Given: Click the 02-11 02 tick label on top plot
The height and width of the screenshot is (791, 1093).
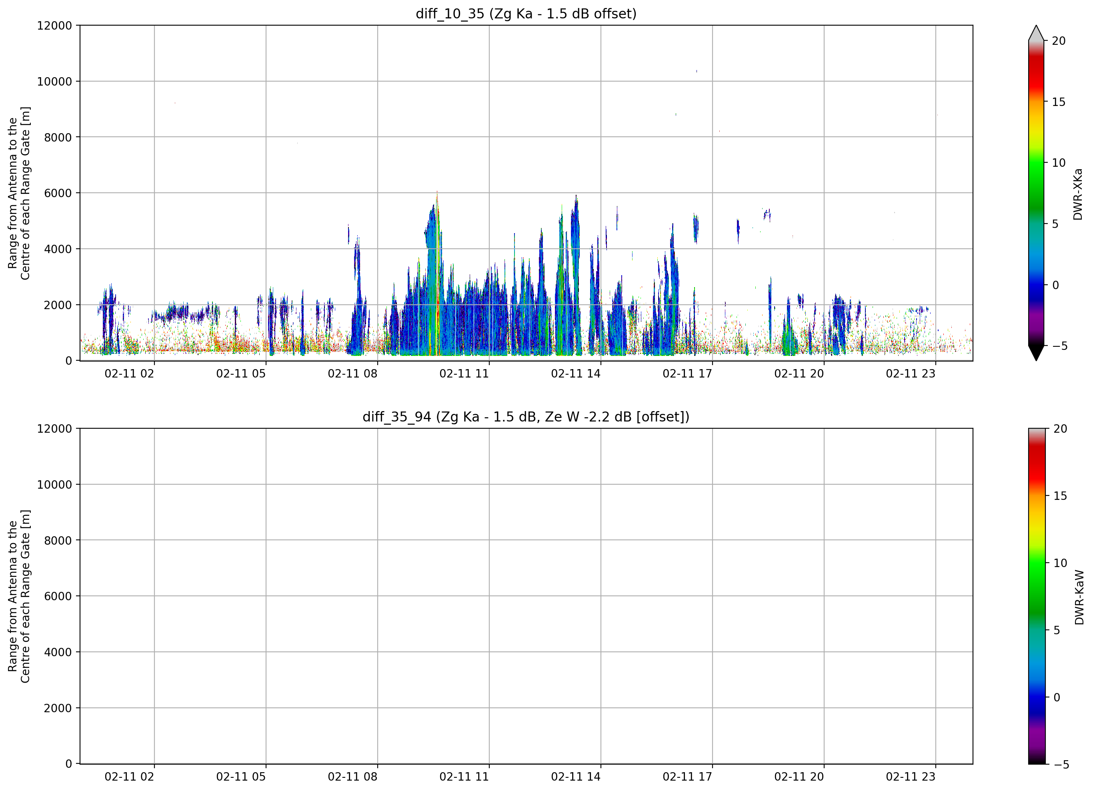Looking at the screenshot, I should (129, 374).
